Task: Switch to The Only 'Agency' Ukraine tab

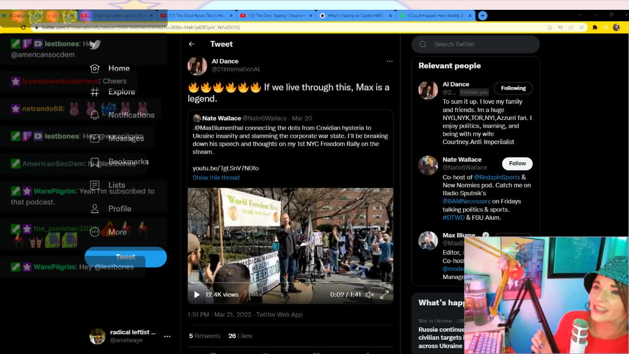Action: 276,16
